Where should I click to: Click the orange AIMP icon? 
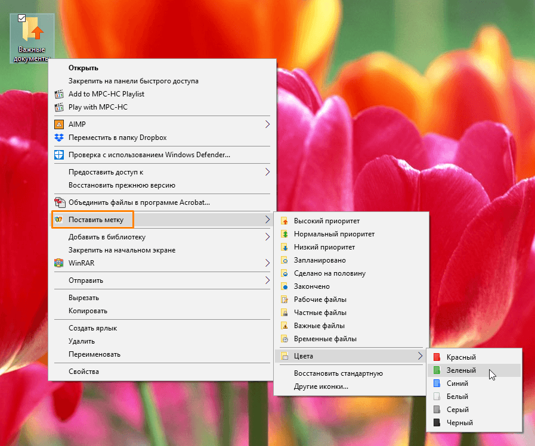59,124
